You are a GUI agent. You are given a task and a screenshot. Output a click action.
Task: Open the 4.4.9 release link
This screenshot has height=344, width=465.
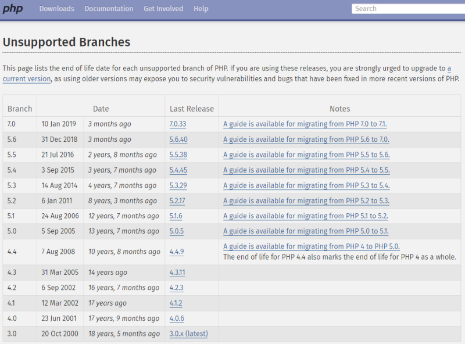pyautogui.click(x=177, y=252)
